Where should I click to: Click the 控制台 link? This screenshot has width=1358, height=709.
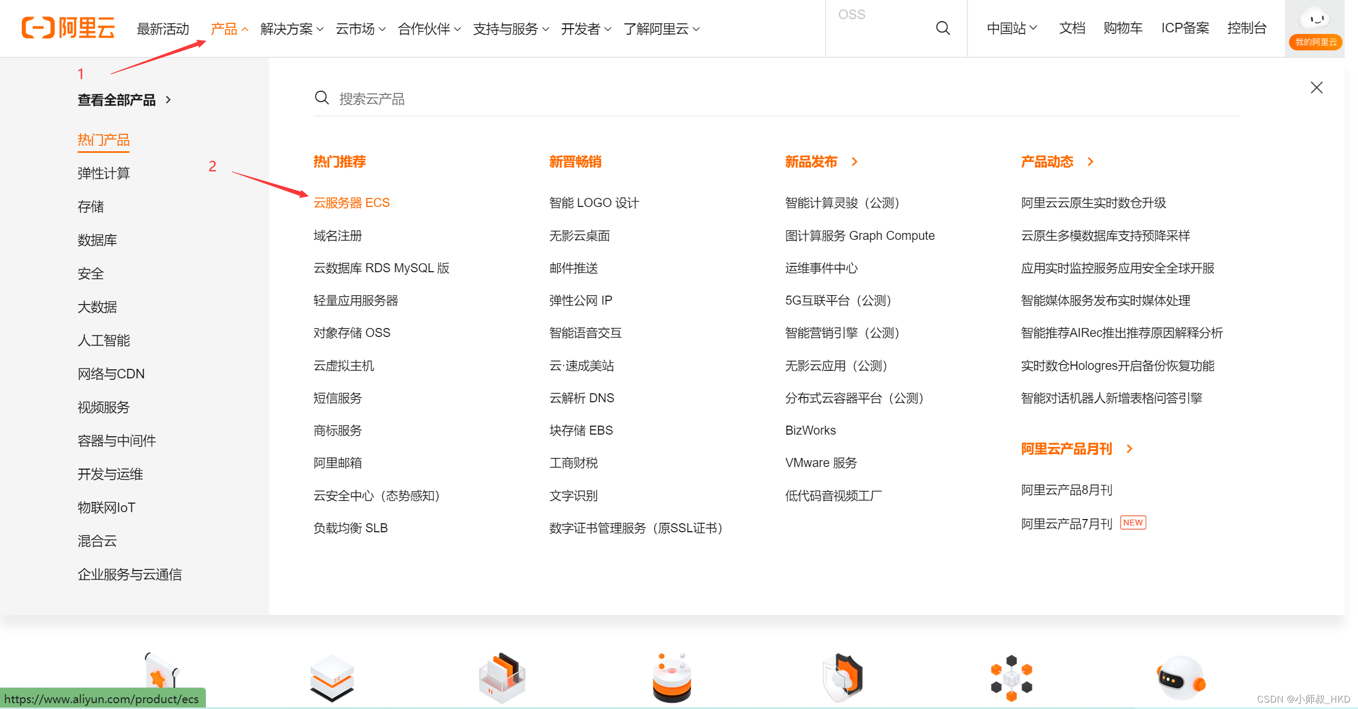[x=1246, y=28]
